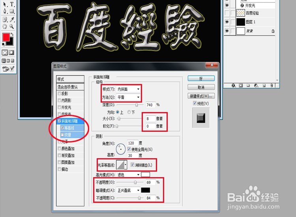The width and height of the screenshot is (296, 217).
Task: Add a layer mask
Action: tap(241, 86)
